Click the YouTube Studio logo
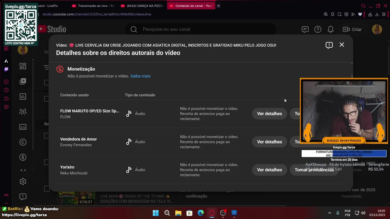This screenshot has height=219, width=390. [x=52, y=29]
